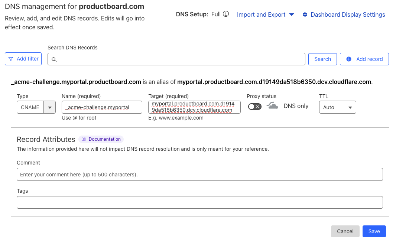Viewport: 396px width, 241px height.
Task: Open the Record Attributes Documentation link
Action: [x=101, y=139]
